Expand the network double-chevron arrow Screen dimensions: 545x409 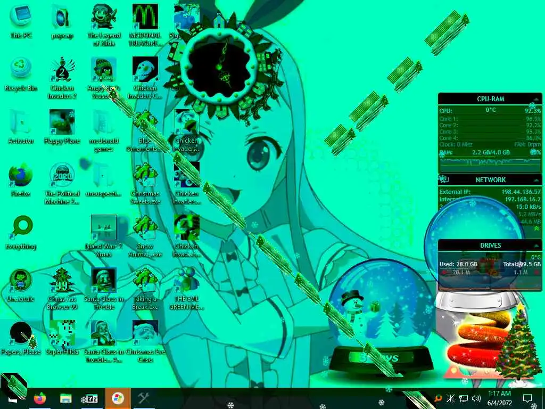[536, 229]
